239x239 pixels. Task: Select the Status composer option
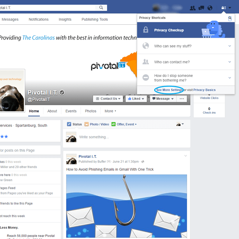coord(74,124)
